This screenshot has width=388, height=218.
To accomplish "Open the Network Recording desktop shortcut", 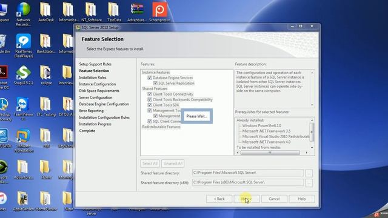I will 23,14.
